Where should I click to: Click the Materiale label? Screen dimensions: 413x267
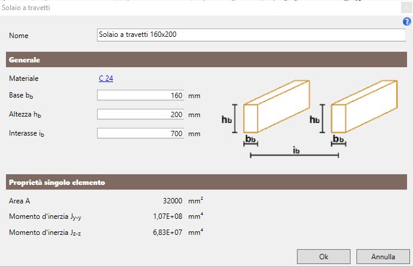24,78
